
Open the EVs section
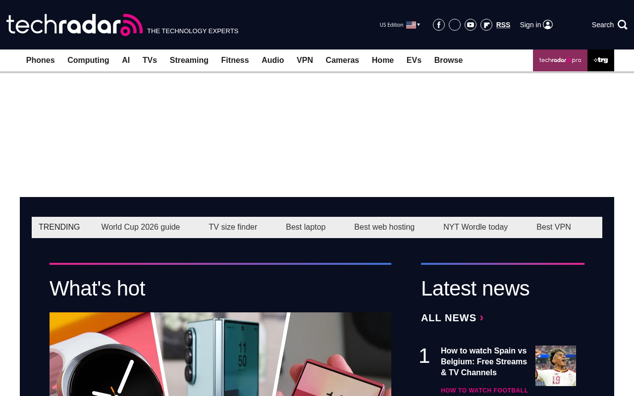414,60
